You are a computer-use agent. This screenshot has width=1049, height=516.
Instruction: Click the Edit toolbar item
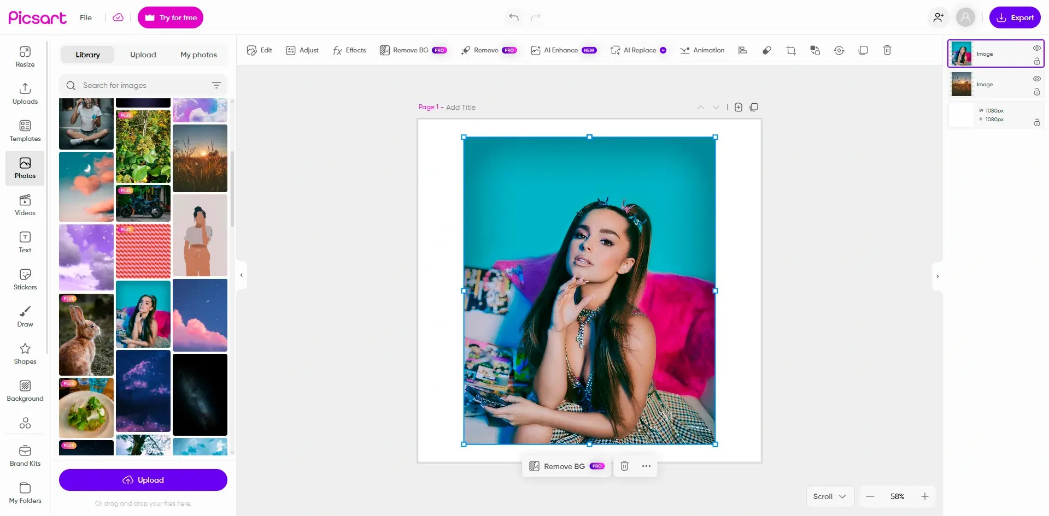coord(259,50)
